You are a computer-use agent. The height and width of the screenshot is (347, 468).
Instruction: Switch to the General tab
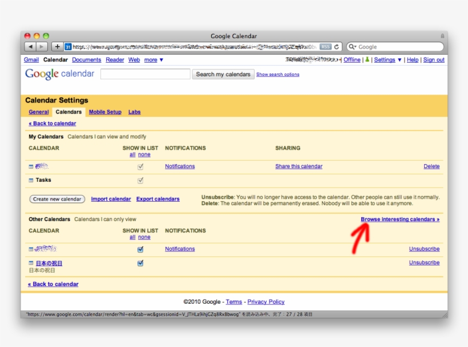pyautogui.click(x=39, y=112)
